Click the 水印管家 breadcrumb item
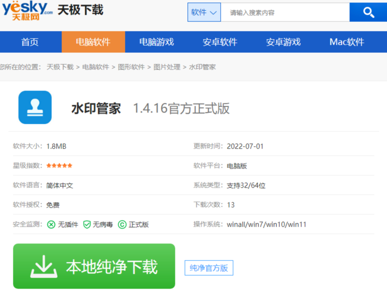 (x=203, y=67)
